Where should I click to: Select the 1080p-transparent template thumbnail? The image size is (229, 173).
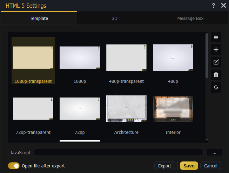(x=33, y=58)
